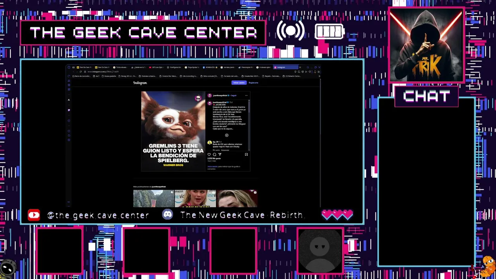Open the Disney XD LA bookmark
This screenshot has height=279, width=496.
(x=127, y=76)
